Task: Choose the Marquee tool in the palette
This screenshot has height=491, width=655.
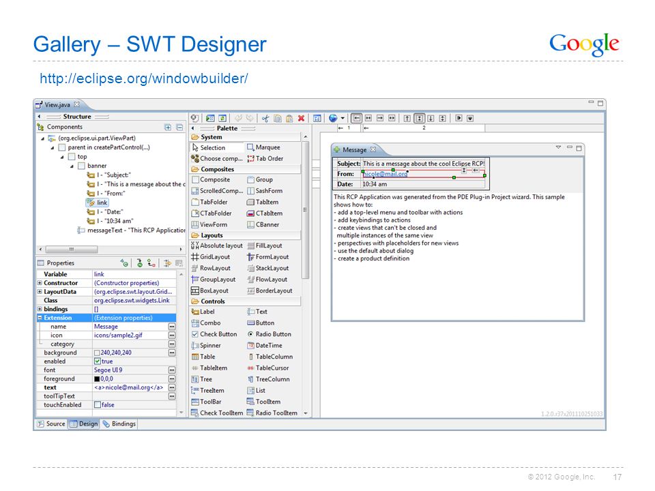Action: click(x=263, y=147)
